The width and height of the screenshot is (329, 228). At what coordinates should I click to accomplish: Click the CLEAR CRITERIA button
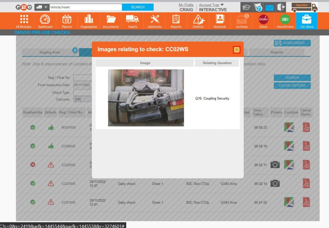point(292,85)
